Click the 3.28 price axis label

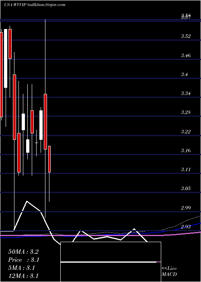pos(186,112)
